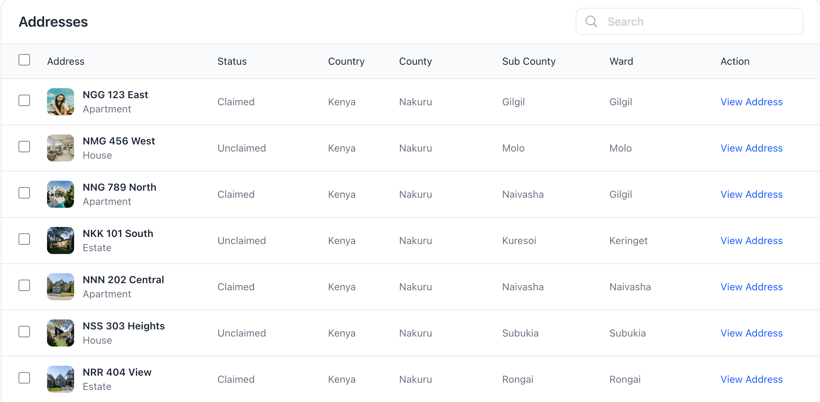This screenshot has height=402, width=820.
Task: Click Rongai sub county cell
Action: (518, 380)
